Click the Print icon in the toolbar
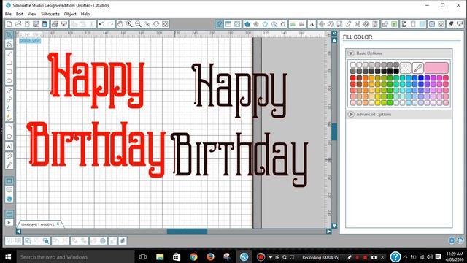 55,24
